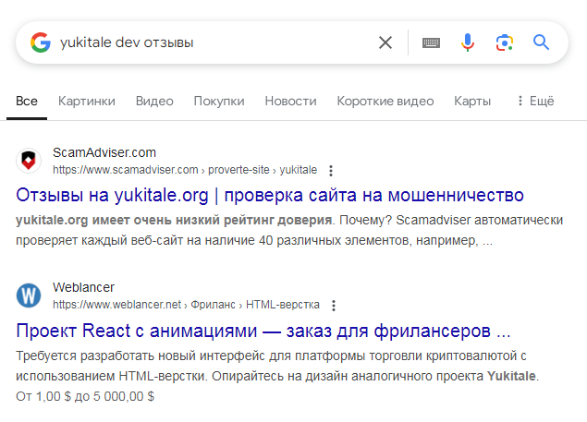Click the weblancer.net URL breadcrumb

[x=186, y=305]
